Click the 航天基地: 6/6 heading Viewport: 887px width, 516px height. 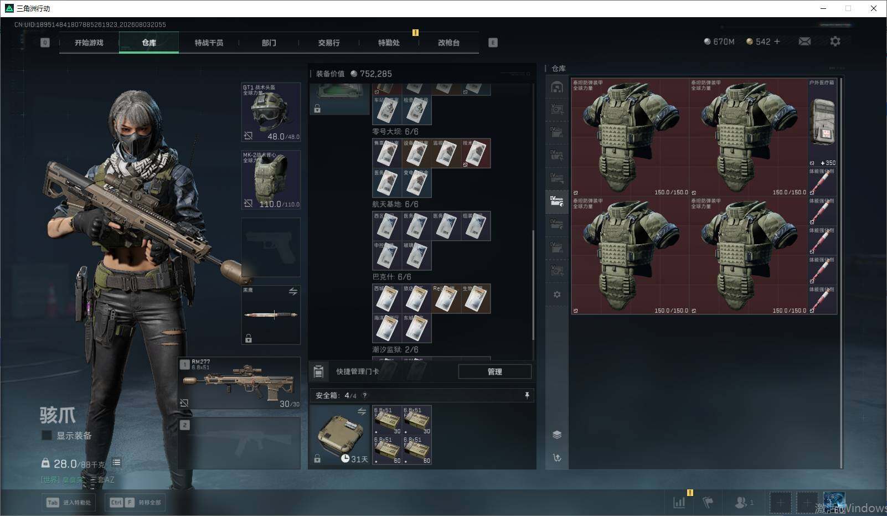pyautogui.click(x=395, y=204)
